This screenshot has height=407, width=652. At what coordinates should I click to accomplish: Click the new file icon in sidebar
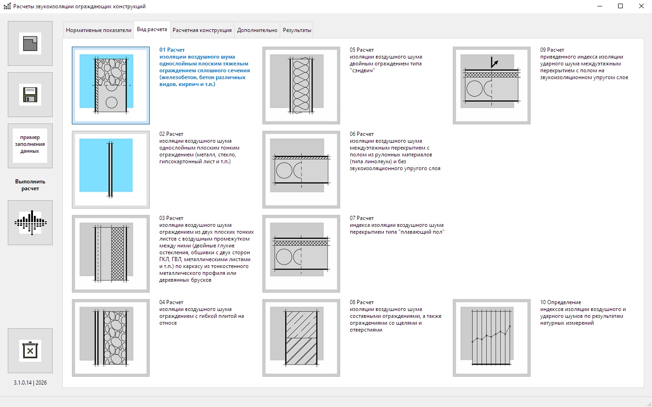click(30, 43)
